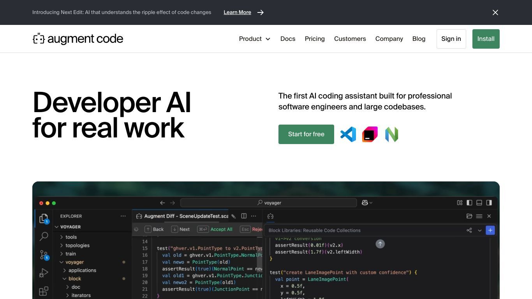Viewport: 532px width, 299px height.
Task: Open the Docs page
Action: tap(288, 39)
